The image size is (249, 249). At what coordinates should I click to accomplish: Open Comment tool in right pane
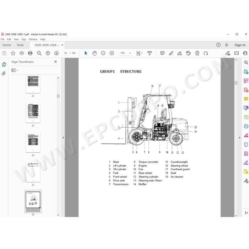pyautogui.click(x=246, y=99)
